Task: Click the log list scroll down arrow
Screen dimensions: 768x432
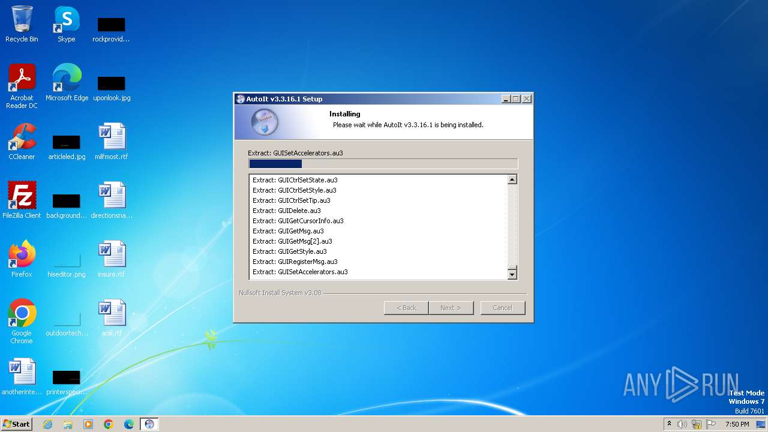Action: click(x=512, y=274)
